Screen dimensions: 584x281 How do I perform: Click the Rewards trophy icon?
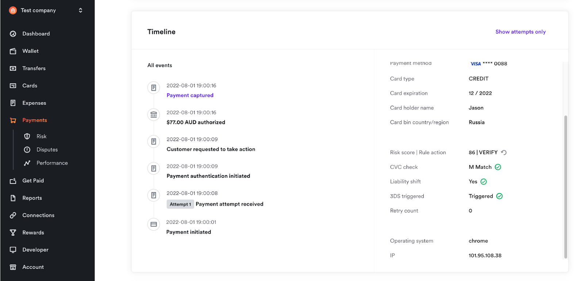pyautogui.click(x=13, y=233)
